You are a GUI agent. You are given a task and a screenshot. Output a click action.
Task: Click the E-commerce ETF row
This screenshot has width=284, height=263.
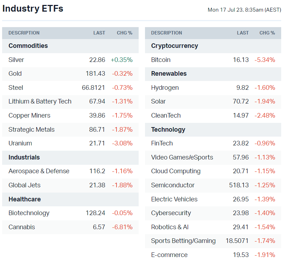click(x=169, y=255)
